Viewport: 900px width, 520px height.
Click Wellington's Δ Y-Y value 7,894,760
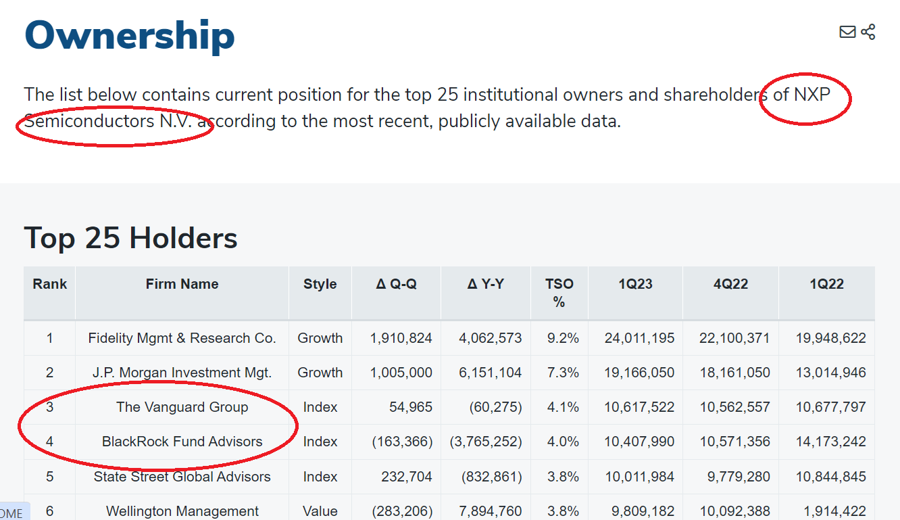click(491, 511)
